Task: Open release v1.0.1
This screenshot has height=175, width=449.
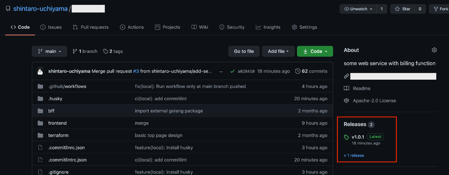Action: 358,137
